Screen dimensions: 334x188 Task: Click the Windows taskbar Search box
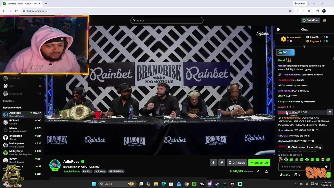coord(117,184)
